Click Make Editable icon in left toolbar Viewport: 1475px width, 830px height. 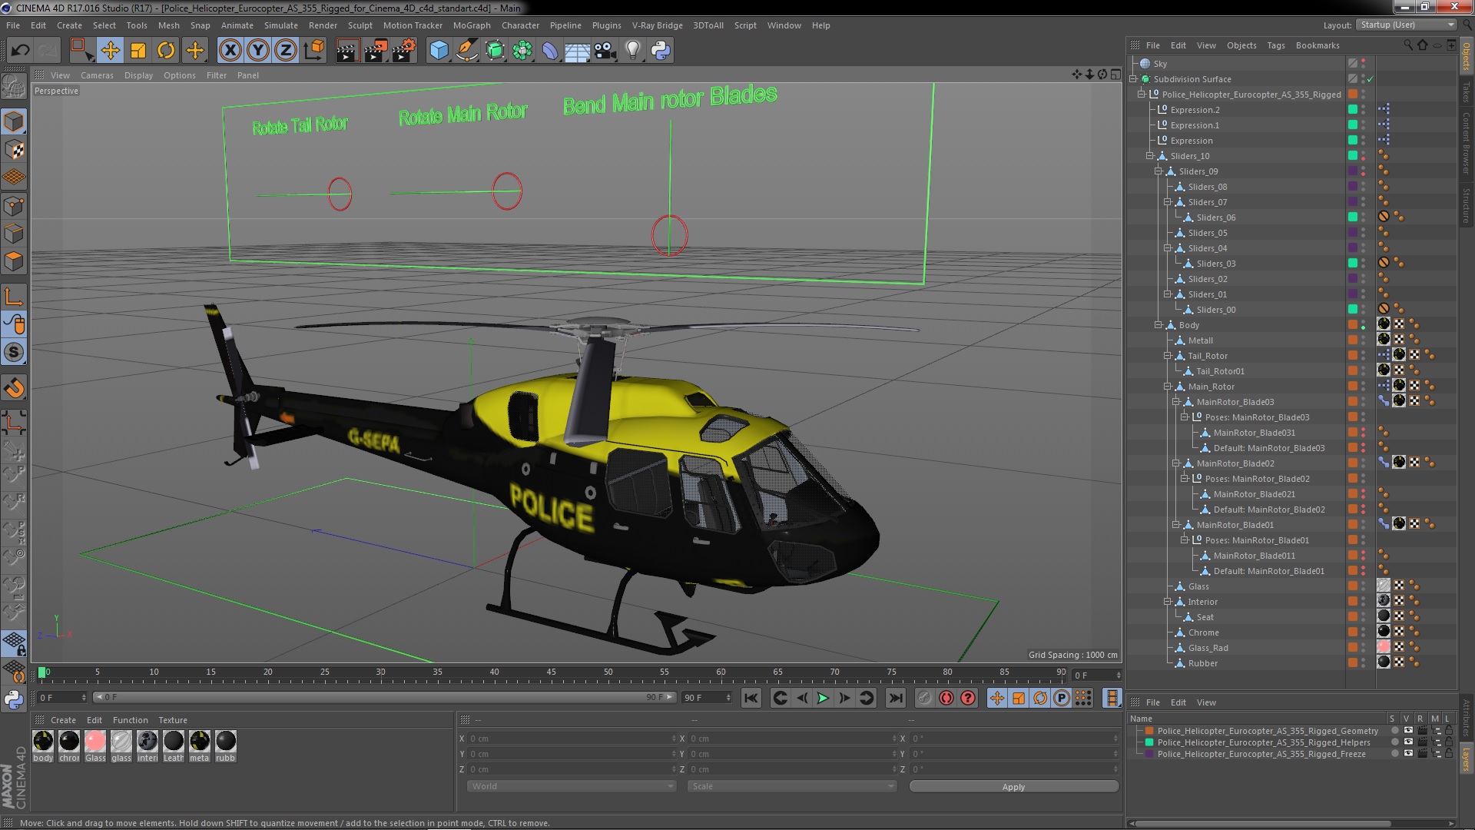point(14,86)
